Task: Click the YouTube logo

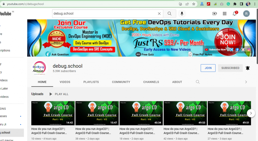Action: point(6,14)
